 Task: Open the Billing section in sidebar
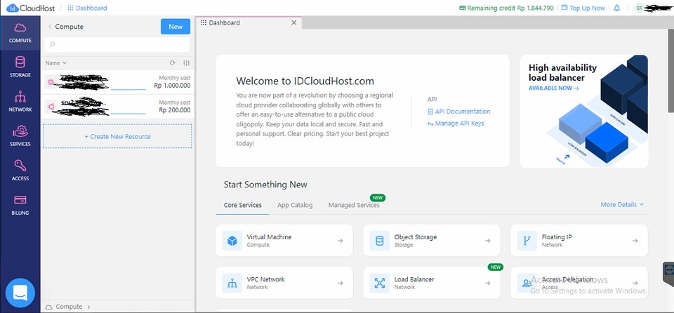(x=20, y=205)
